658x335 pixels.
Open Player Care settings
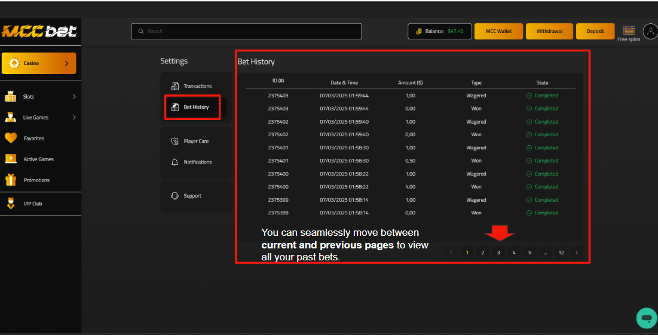[x=196, y=141]
